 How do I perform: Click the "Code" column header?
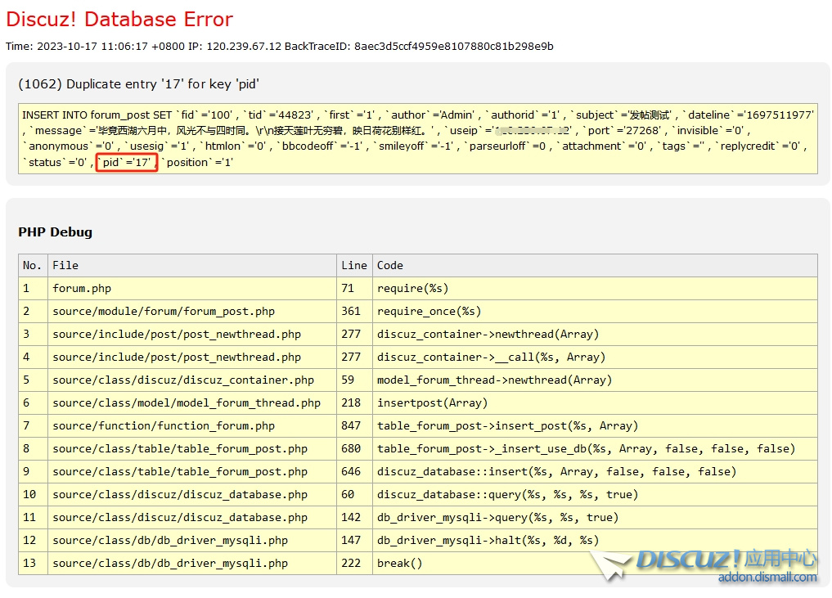point(595,265)
